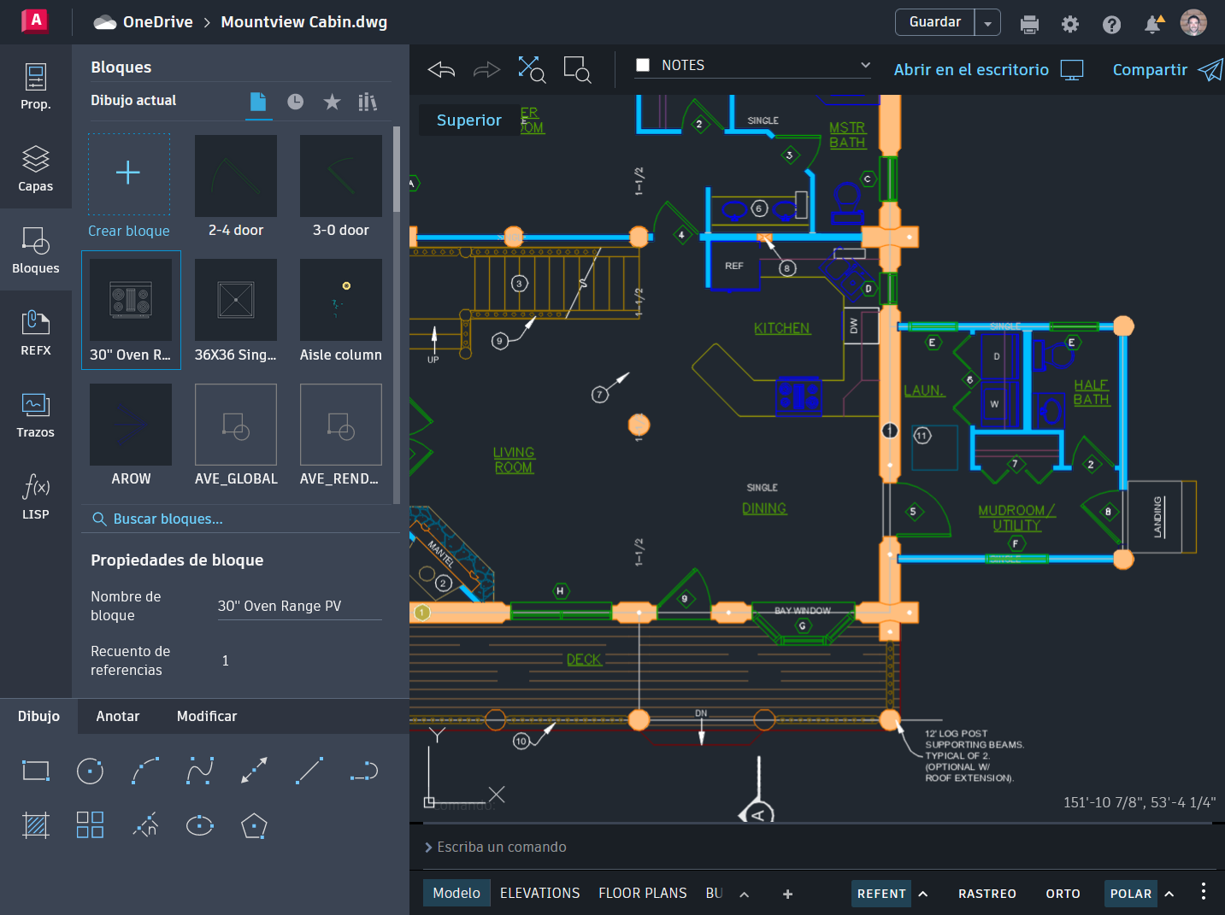Select the Ellipse draw tool
This screenshot has height=915, width=1225.
(x=200, y=825)
